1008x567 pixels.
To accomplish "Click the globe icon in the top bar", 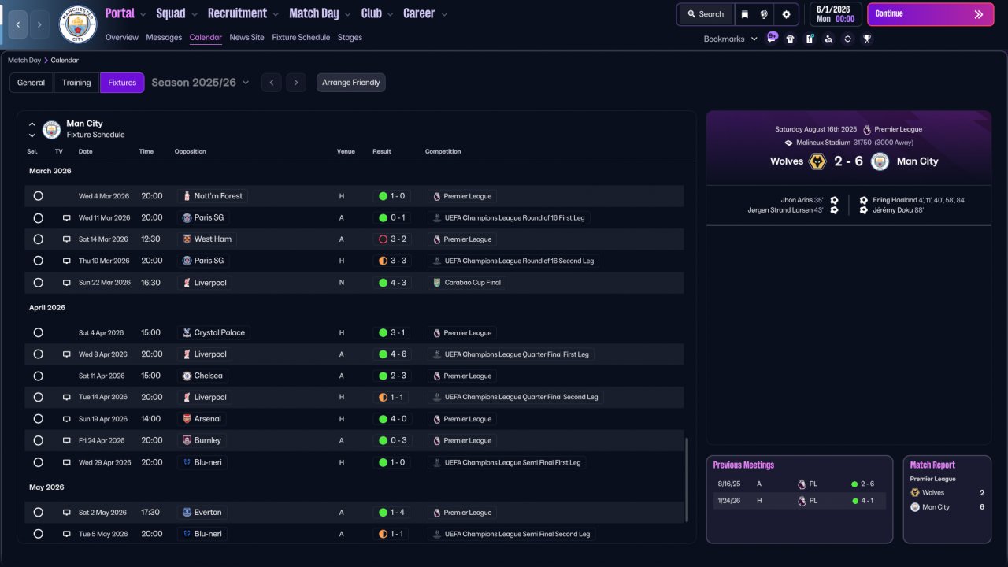I will pos(764,14).
